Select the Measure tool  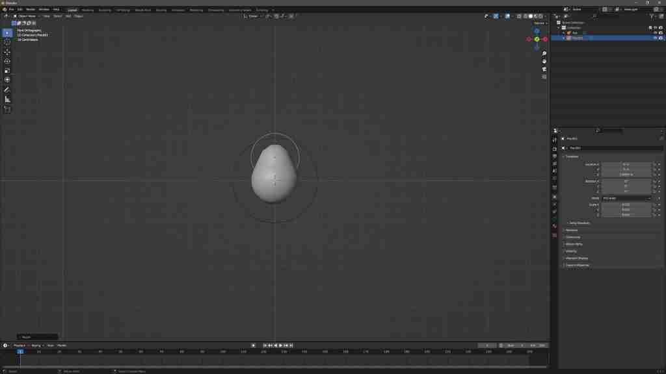pyautogui.click(x=7, y=99)
